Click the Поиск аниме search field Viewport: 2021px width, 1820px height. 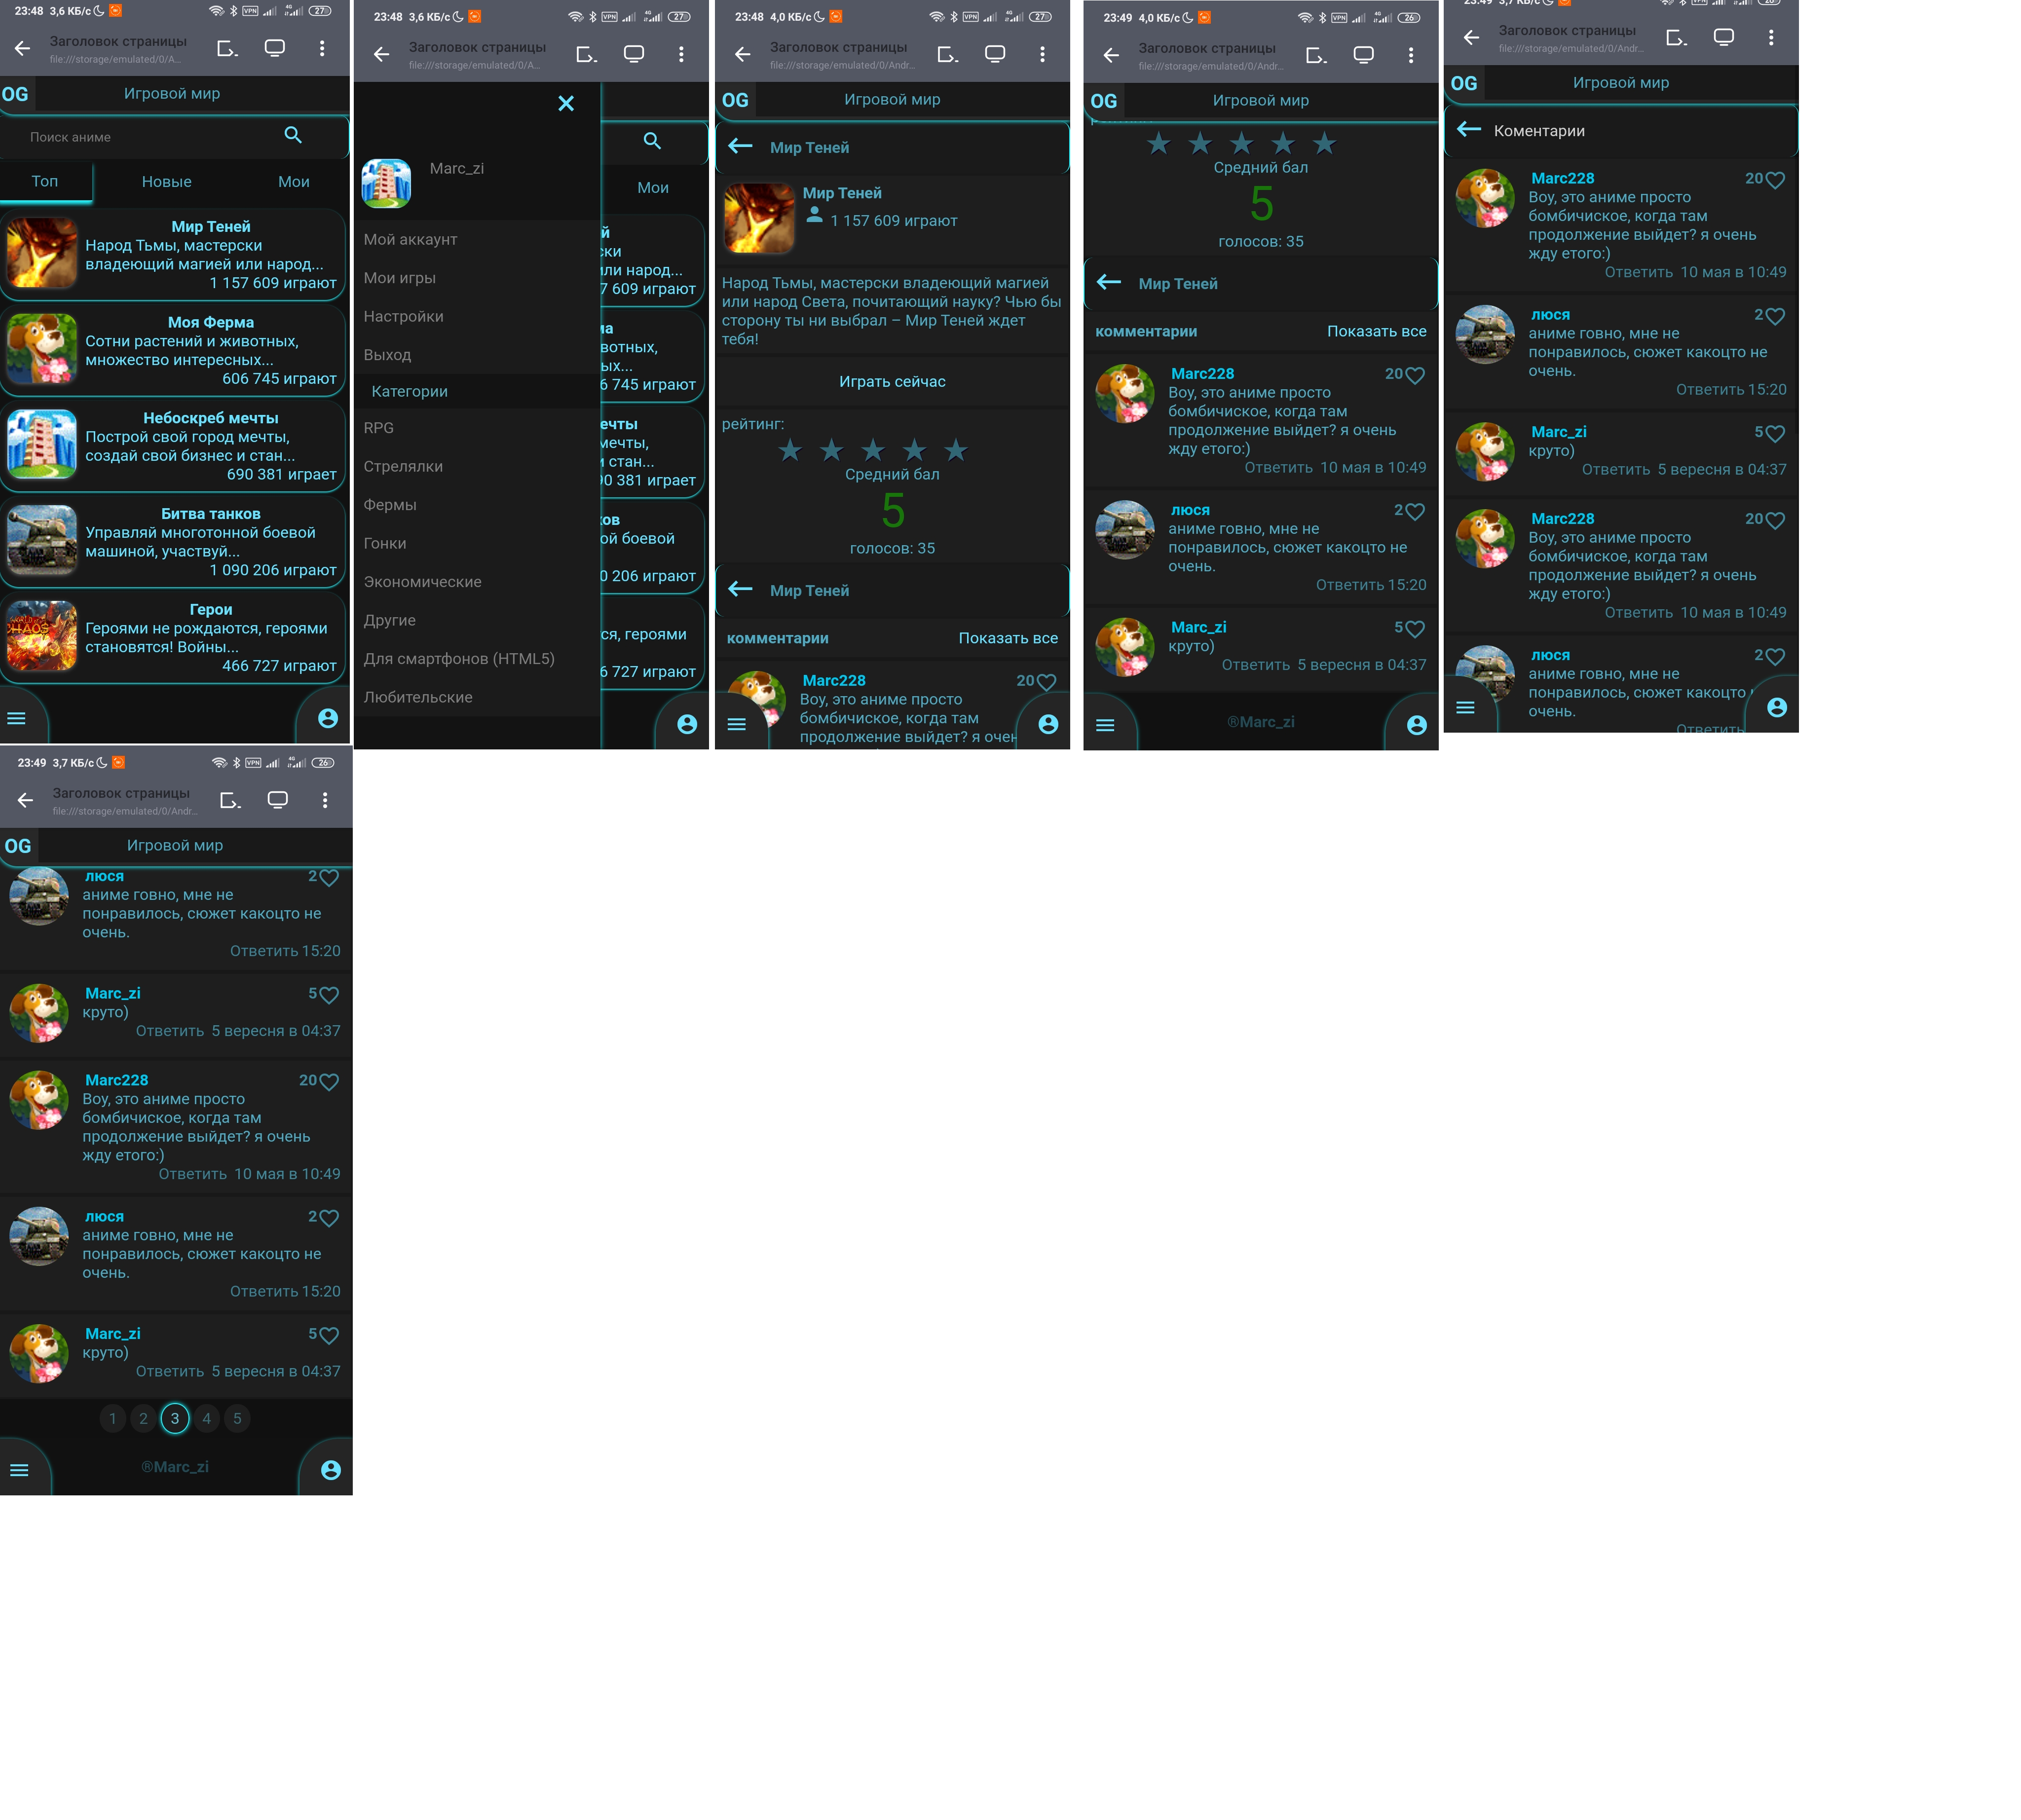tap(140, 137)
